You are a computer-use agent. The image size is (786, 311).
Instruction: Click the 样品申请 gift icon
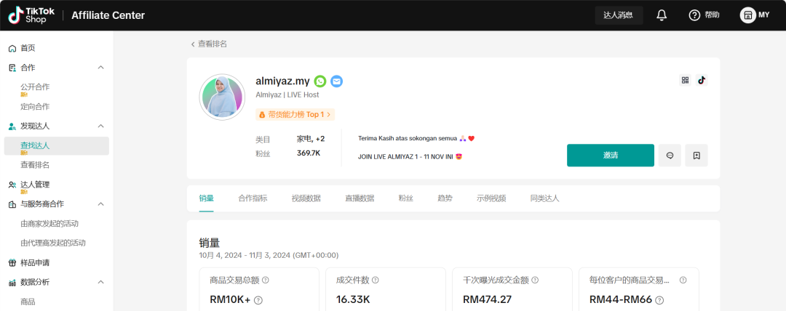tap(12, 263)
